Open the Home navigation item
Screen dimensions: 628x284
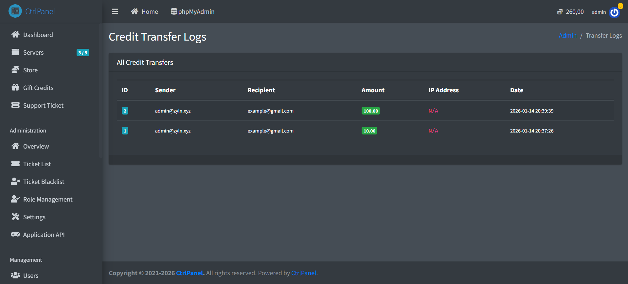click(x=145, y=11)
